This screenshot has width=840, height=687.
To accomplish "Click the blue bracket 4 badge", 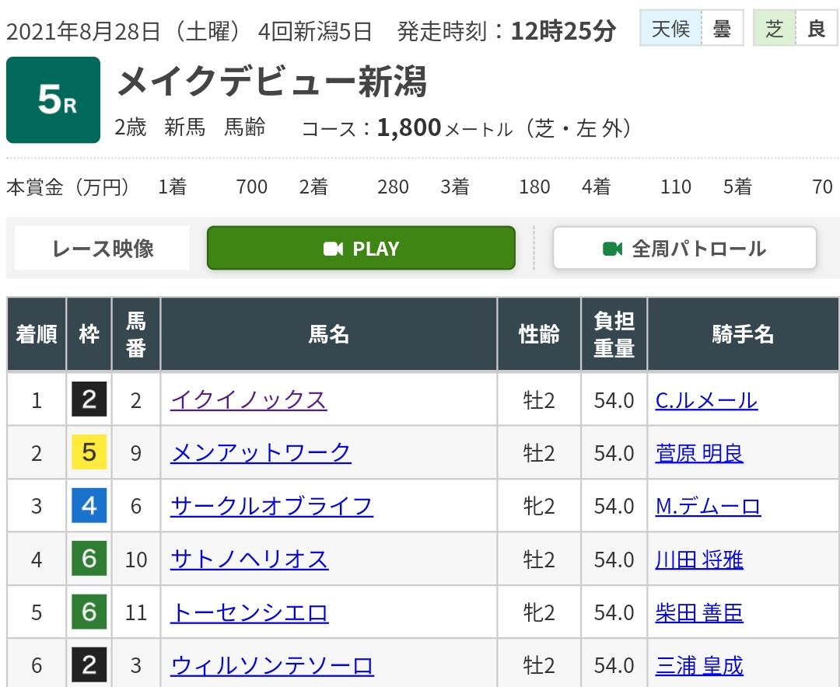I will [89, 506].
